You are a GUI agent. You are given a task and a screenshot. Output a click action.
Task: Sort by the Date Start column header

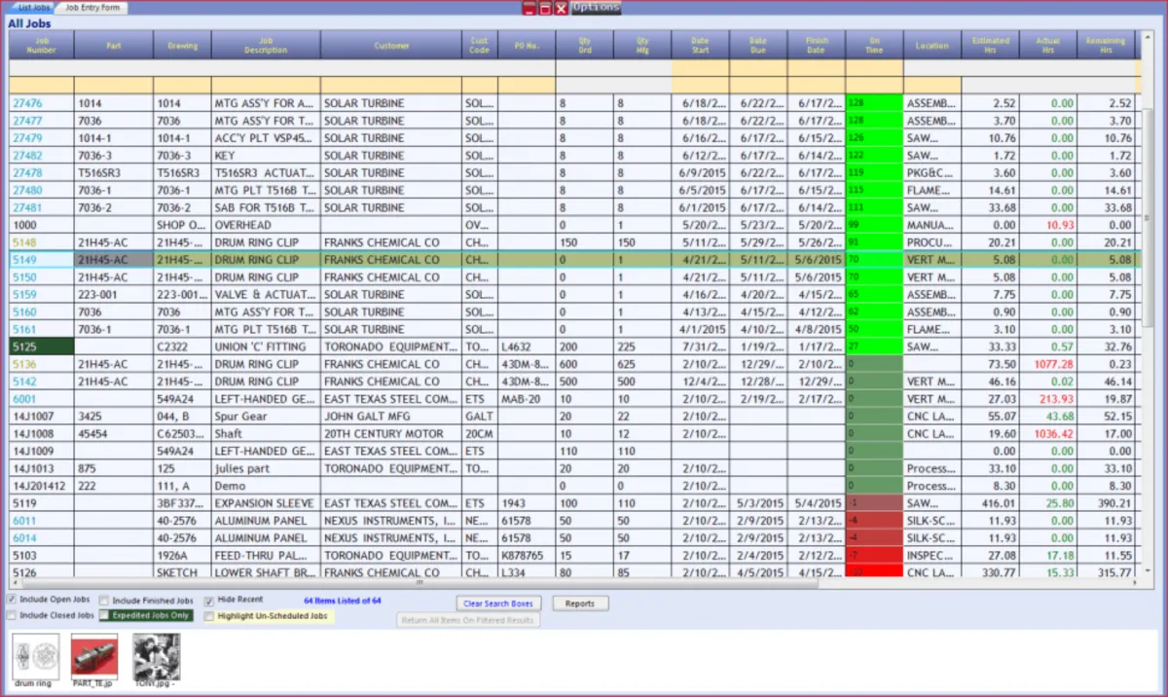[701, 45]
